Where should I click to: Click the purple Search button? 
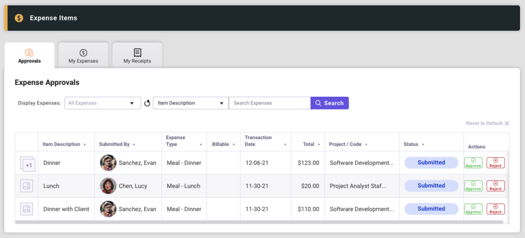click(x=330, y=103)
